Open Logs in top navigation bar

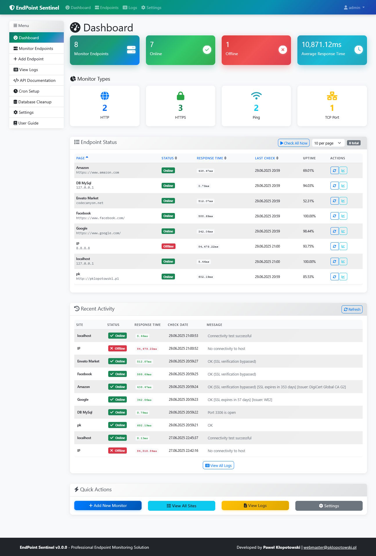(x=130, y=8)
